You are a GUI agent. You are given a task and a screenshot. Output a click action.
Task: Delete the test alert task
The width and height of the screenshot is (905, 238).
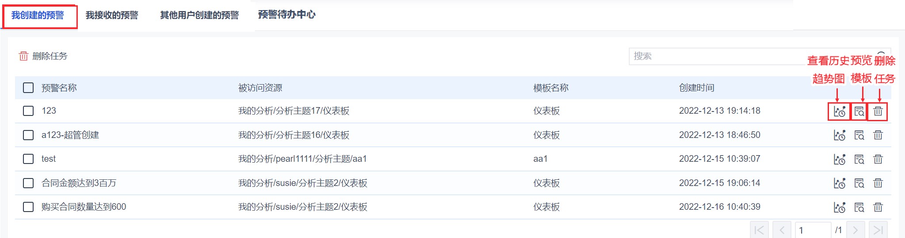[x=878, y=159]
